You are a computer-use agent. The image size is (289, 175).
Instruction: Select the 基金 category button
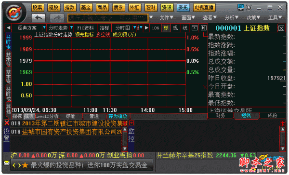86,8
